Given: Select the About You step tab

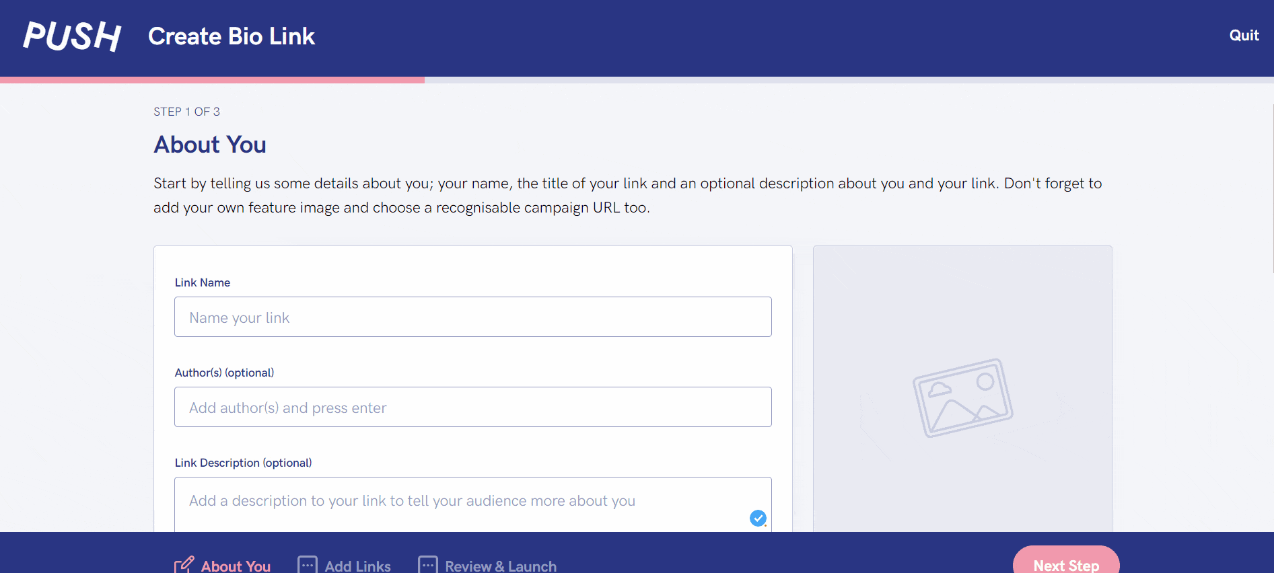Looking at the screenshot, I should [223, 566].
